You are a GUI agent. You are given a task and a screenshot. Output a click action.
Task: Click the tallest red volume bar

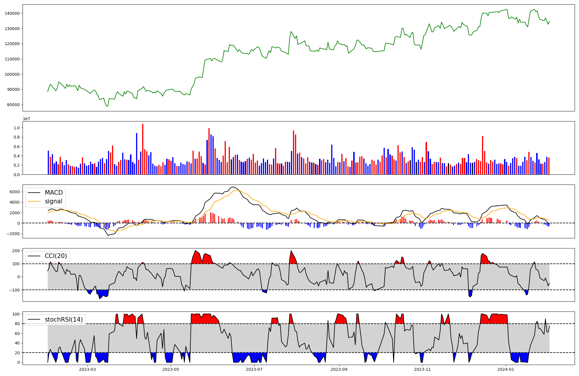tap(143, 149)
